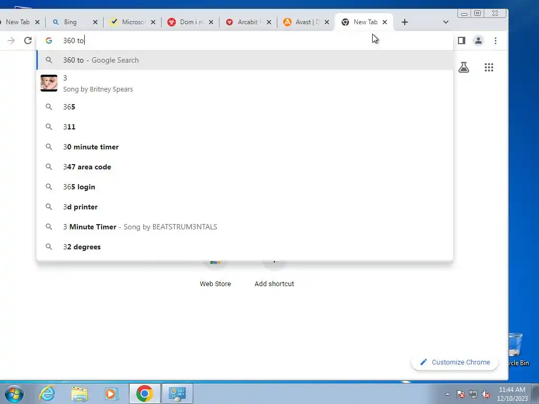Close the 'Dom i m' tab

211,22
